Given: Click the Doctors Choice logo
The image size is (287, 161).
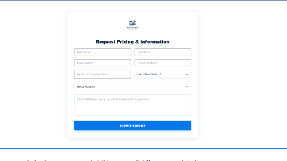Looking at the screenshot, I should [133, 25].
